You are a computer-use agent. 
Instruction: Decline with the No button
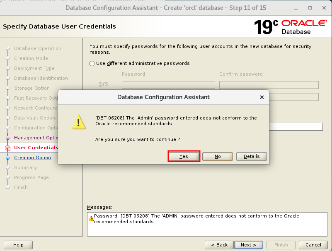(218, 156)
